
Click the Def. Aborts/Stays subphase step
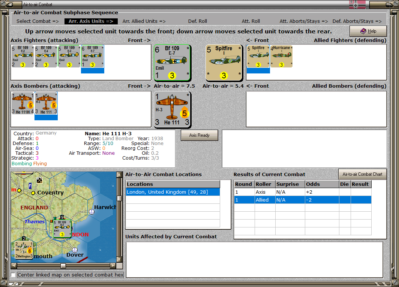[357, 21]
